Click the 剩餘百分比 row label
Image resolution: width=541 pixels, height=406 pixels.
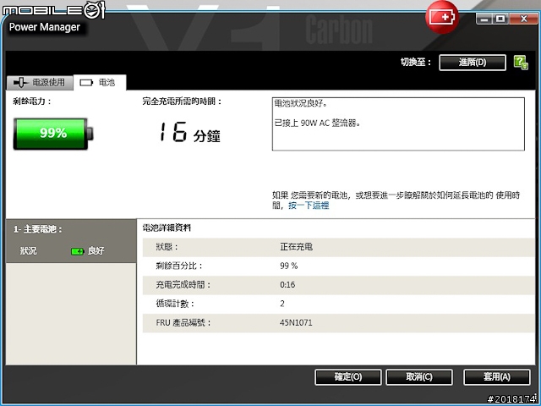(179, 266)
